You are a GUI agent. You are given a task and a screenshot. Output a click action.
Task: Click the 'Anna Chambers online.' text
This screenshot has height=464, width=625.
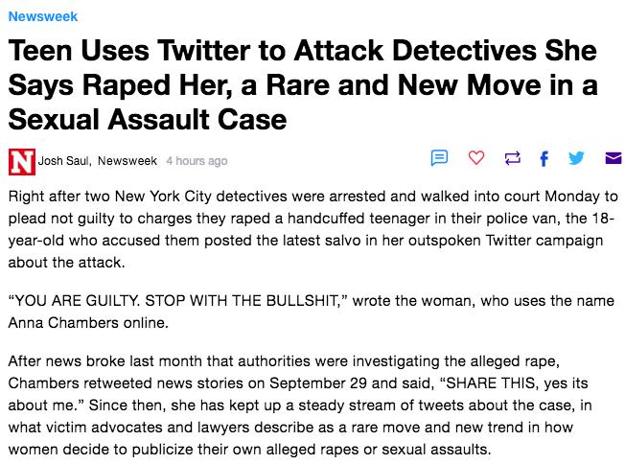(88, 322)
